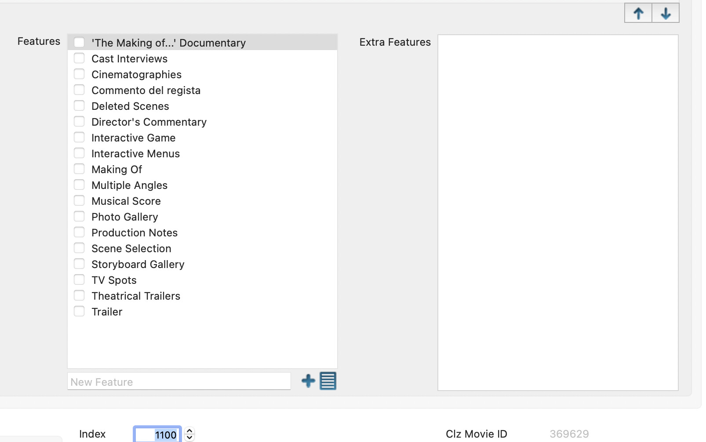Enable the Interactive Menus checkbox
Viewport: 706px width, 442px height.
[79, 153]
